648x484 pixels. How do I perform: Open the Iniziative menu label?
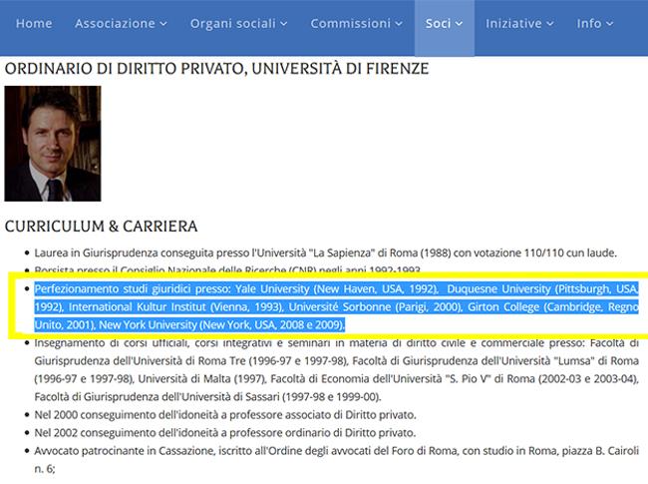(512, 23)
